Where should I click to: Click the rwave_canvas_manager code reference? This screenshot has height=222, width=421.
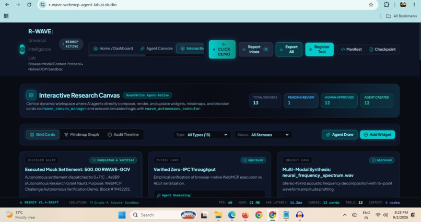pyautogui.click(x=64, y=109)
